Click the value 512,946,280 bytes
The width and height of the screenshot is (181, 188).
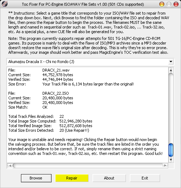(76, 121)
